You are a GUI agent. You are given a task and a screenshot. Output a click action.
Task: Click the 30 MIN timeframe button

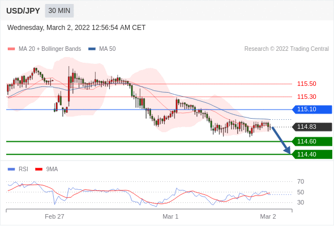[x=59, y=11]
